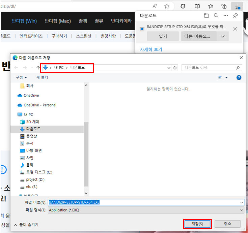Image resolution: width=248 pixels, height=233 pixels.
Task: Select 내 PC in the navigation tree
Action: (28, 114)
